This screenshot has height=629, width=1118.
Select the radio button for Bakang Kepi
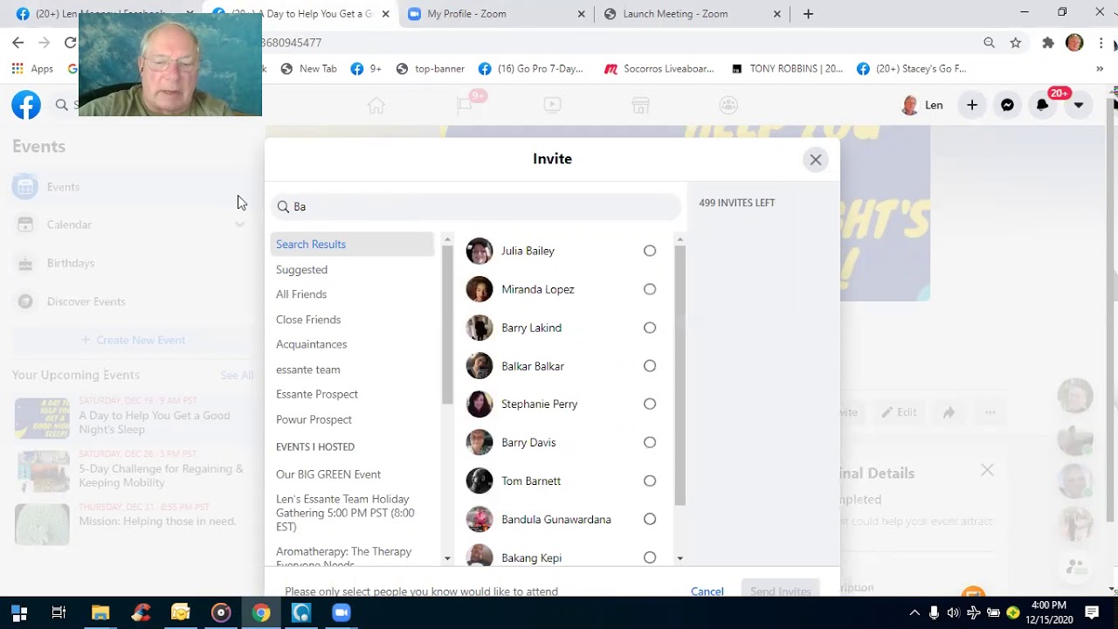pyautogui.click(x=650, y=557)
